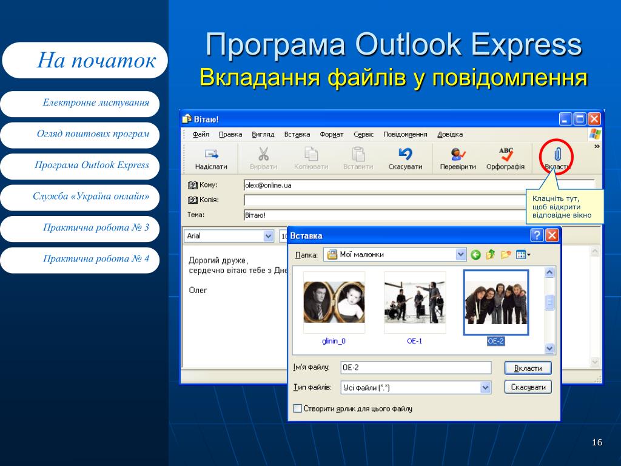The width and height of the screenshot is (621, 466).
Task: Click the Вкласти paperclip attach icon
Action: (557, 154)
